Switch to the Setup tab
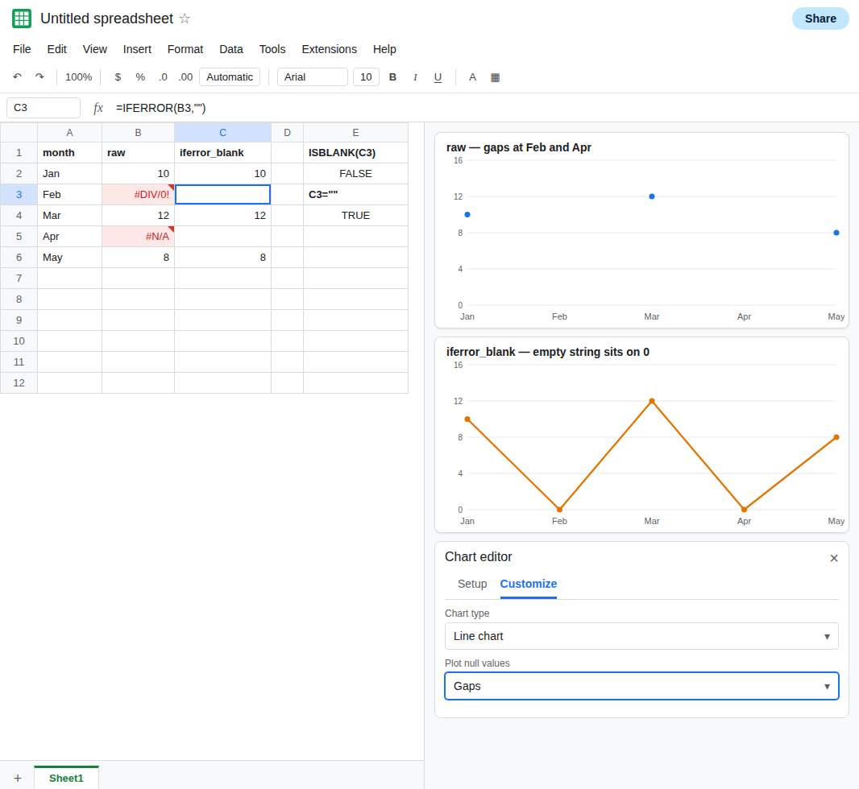This screenshot has height=789, width=859. (x=472, y=584)
